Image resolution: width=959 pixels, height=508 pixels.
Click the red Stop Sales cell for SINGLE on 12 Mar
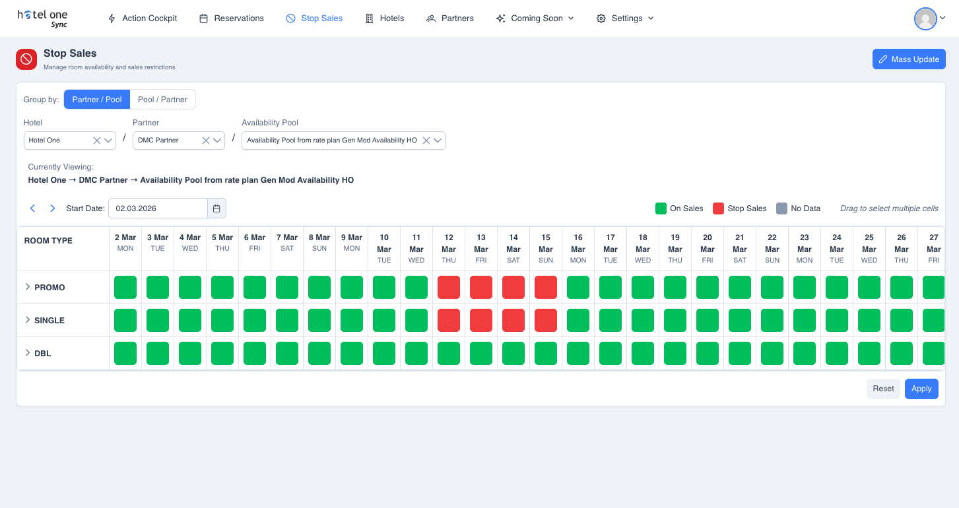point(449,320)
